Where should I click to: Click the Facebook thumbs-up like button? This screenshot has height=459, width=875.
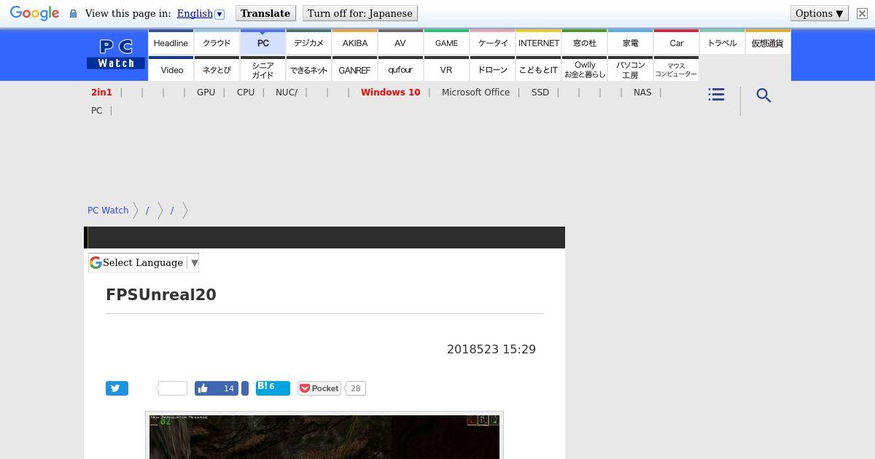click(217, 388)
